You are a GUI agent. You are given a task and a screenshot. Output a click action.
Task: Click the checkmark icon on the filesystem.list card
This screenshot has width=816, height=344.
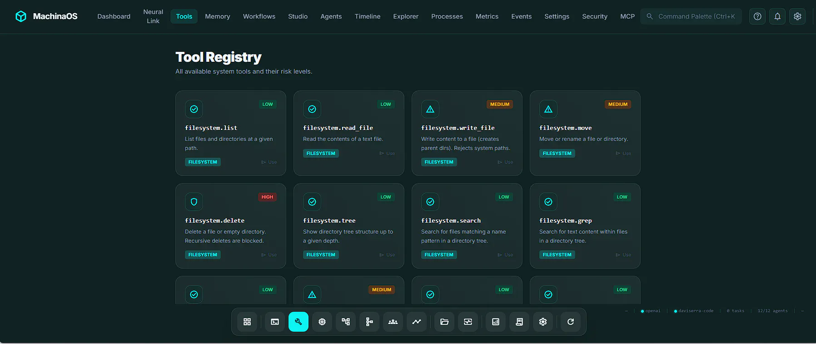coord(194,109)
